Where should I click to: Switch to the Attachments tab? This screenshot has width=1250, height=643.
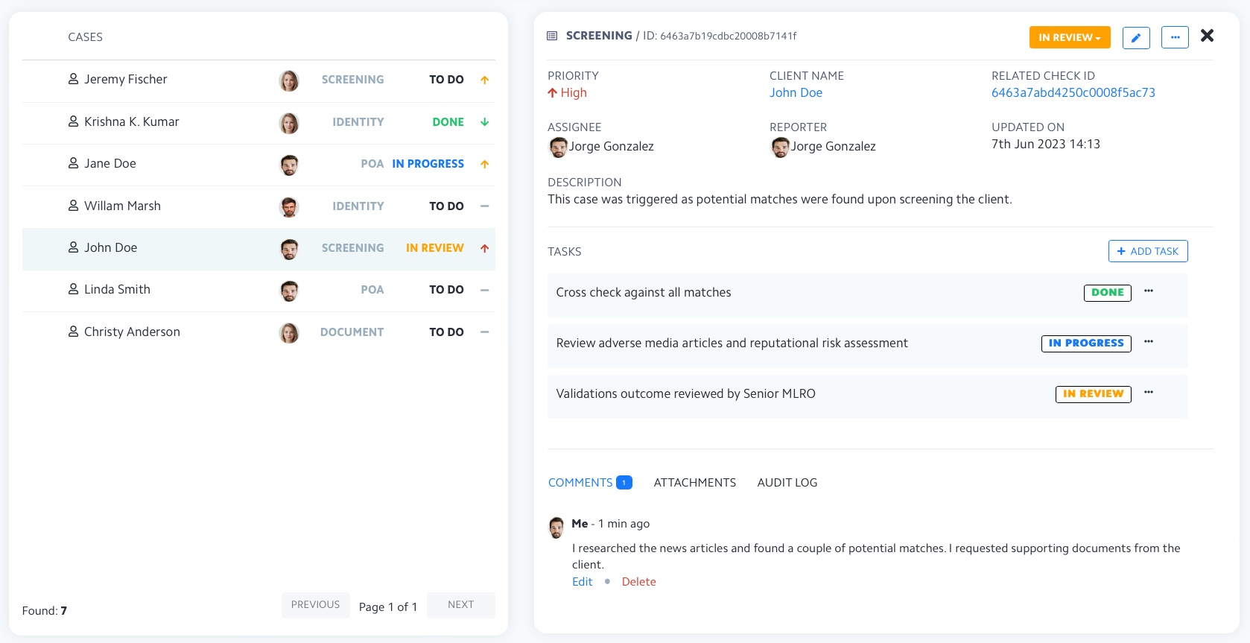pos(694,483)
